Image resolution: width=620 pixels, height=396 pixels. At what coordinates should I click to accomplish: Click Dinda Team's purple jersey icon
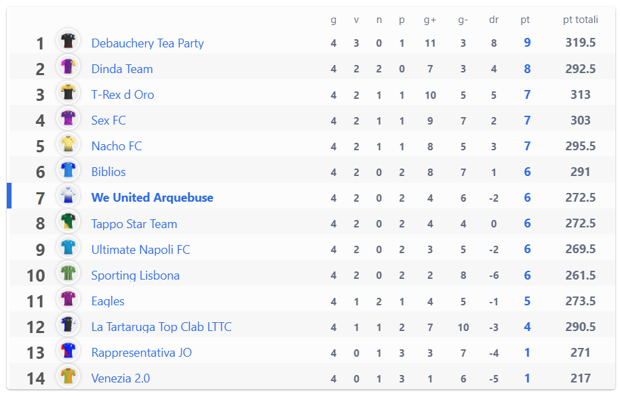pyautogui.click(x=68, y=66)
